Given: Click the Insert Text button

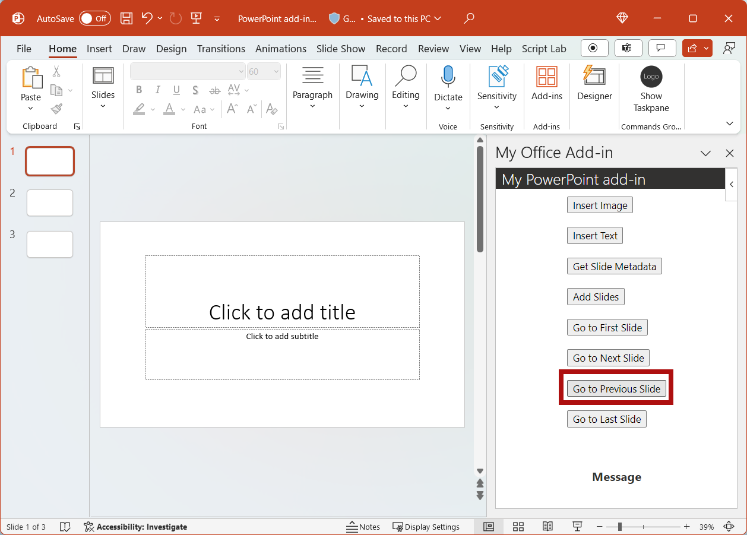Looking at the screenshot, I should 595,236.
